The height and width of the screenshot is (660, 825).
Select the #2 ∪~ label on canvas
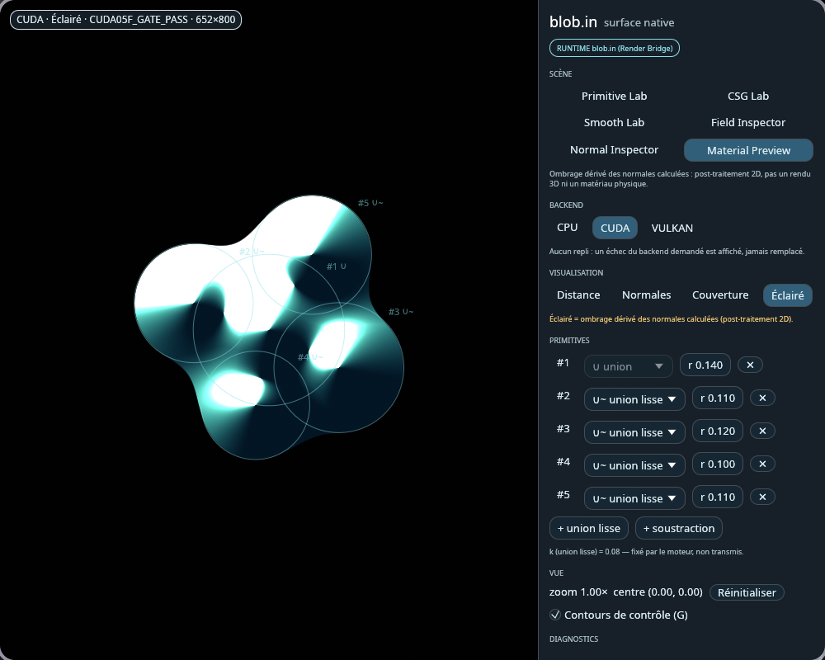252,252
